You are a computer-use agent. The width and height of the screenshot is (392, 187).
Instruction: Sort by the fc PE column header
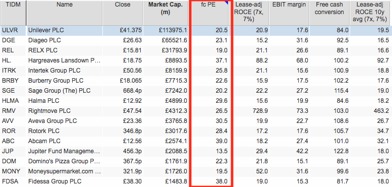click(x=209, y=13)
